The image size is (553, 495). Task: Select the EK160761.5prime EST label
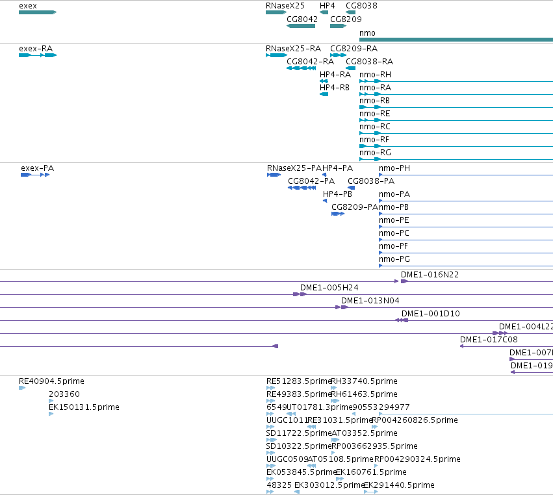(x=371, y=472)
